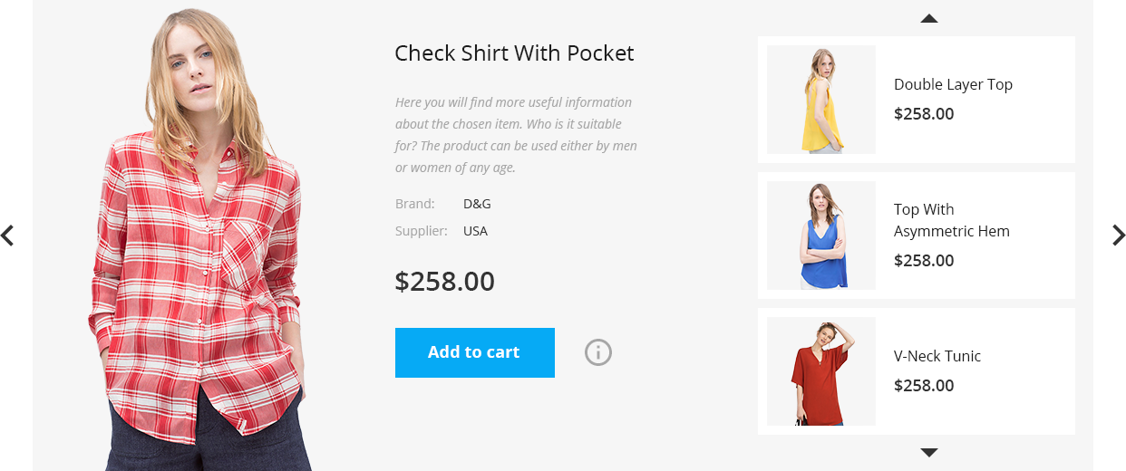Image resolution: width=1126 pixels, height=471 pixels.
Task: Add the Check Shirt to cart
Action: (x=475, y=352)
